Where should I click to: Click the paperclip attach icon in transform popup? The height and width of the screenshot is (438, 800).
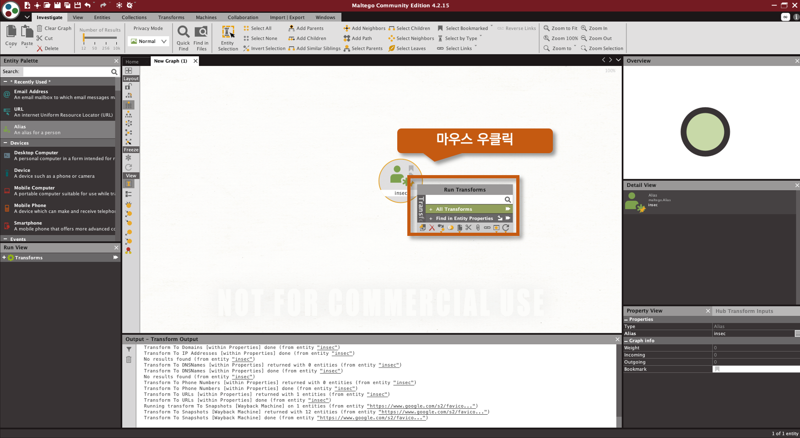coord(478,227)
